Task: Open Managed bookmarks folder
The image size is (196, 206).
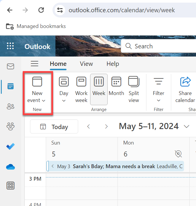Action: tap(36, 26)
